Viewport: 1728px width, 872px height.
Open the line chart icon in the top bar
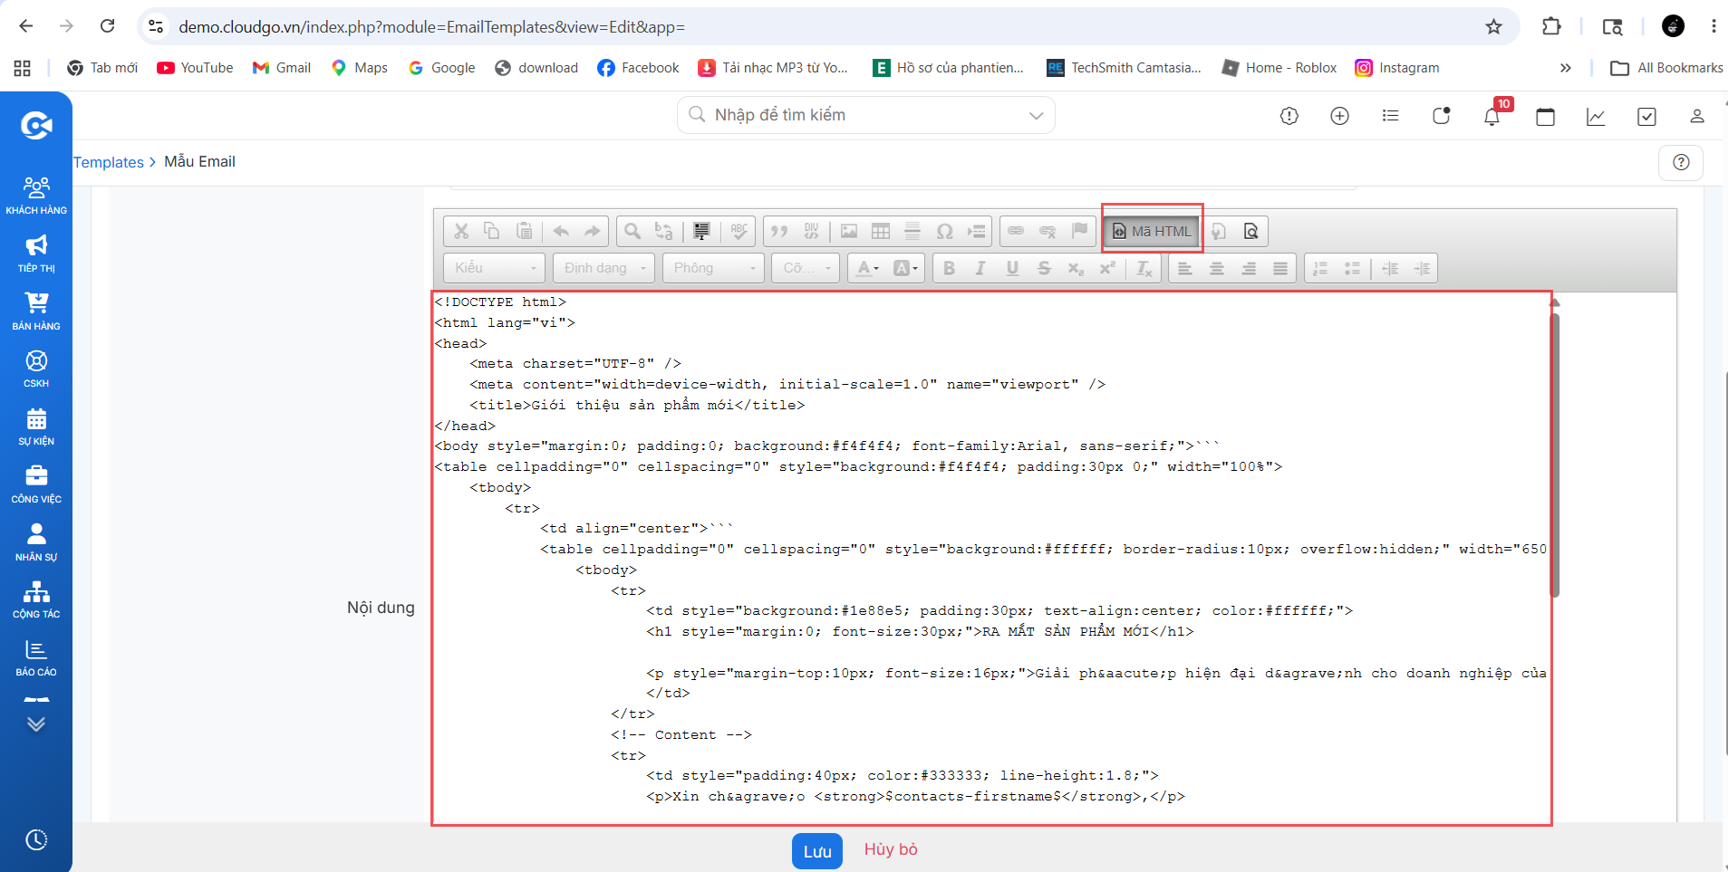pos(1596,116)
